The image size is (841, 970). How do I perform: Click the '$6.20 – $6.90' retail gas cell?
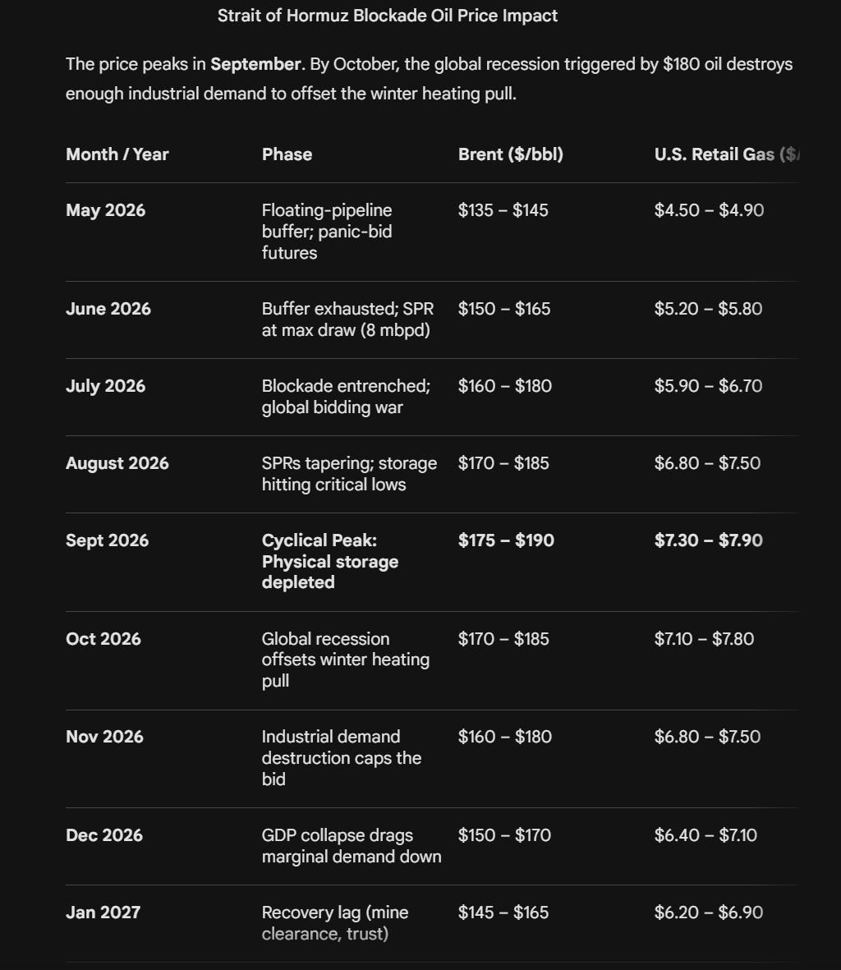[x=709, y=913]
